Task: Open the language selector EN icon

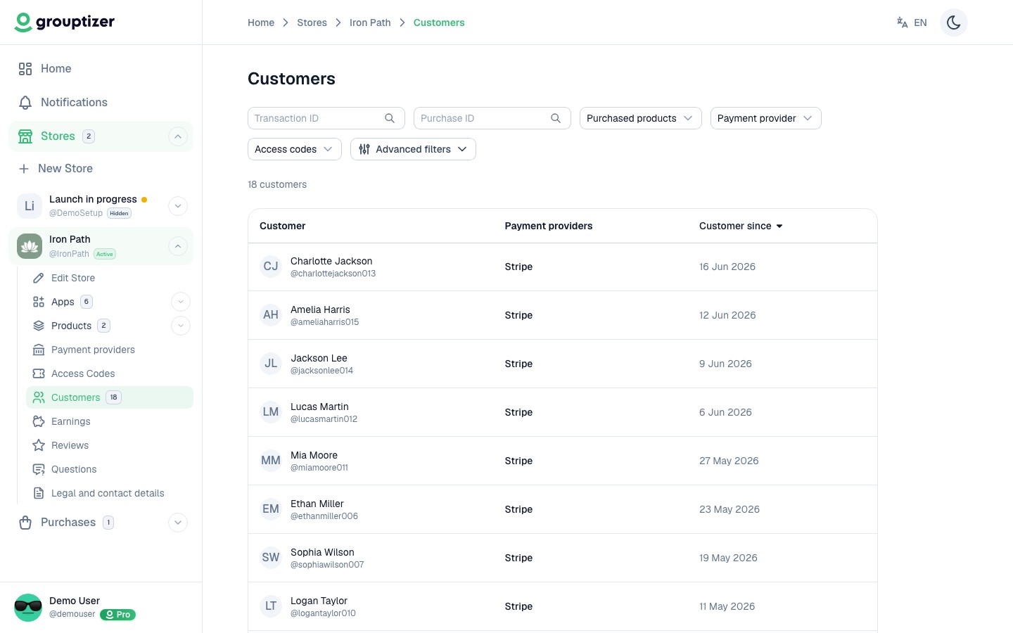Action: [x=902, y=23]
